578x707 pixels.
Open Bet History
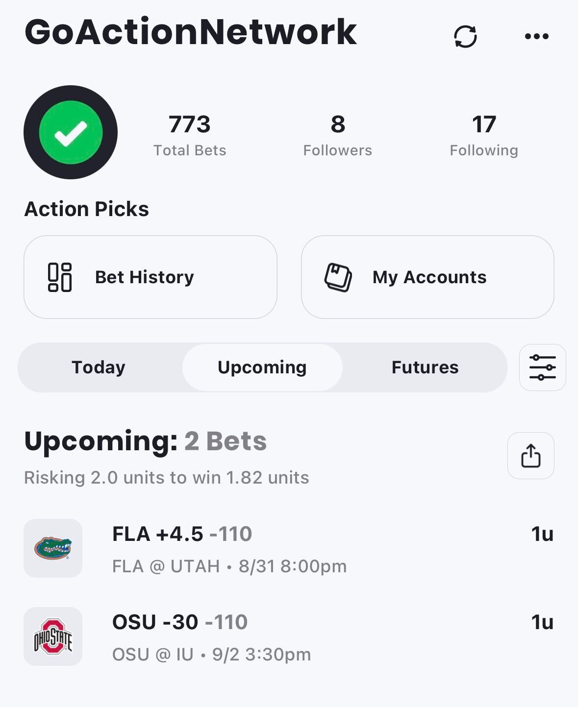[151, 277]
